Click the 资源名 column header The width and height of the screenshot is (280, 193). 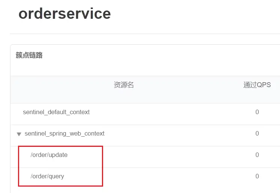pyautogui.click(x=124, y=85)
